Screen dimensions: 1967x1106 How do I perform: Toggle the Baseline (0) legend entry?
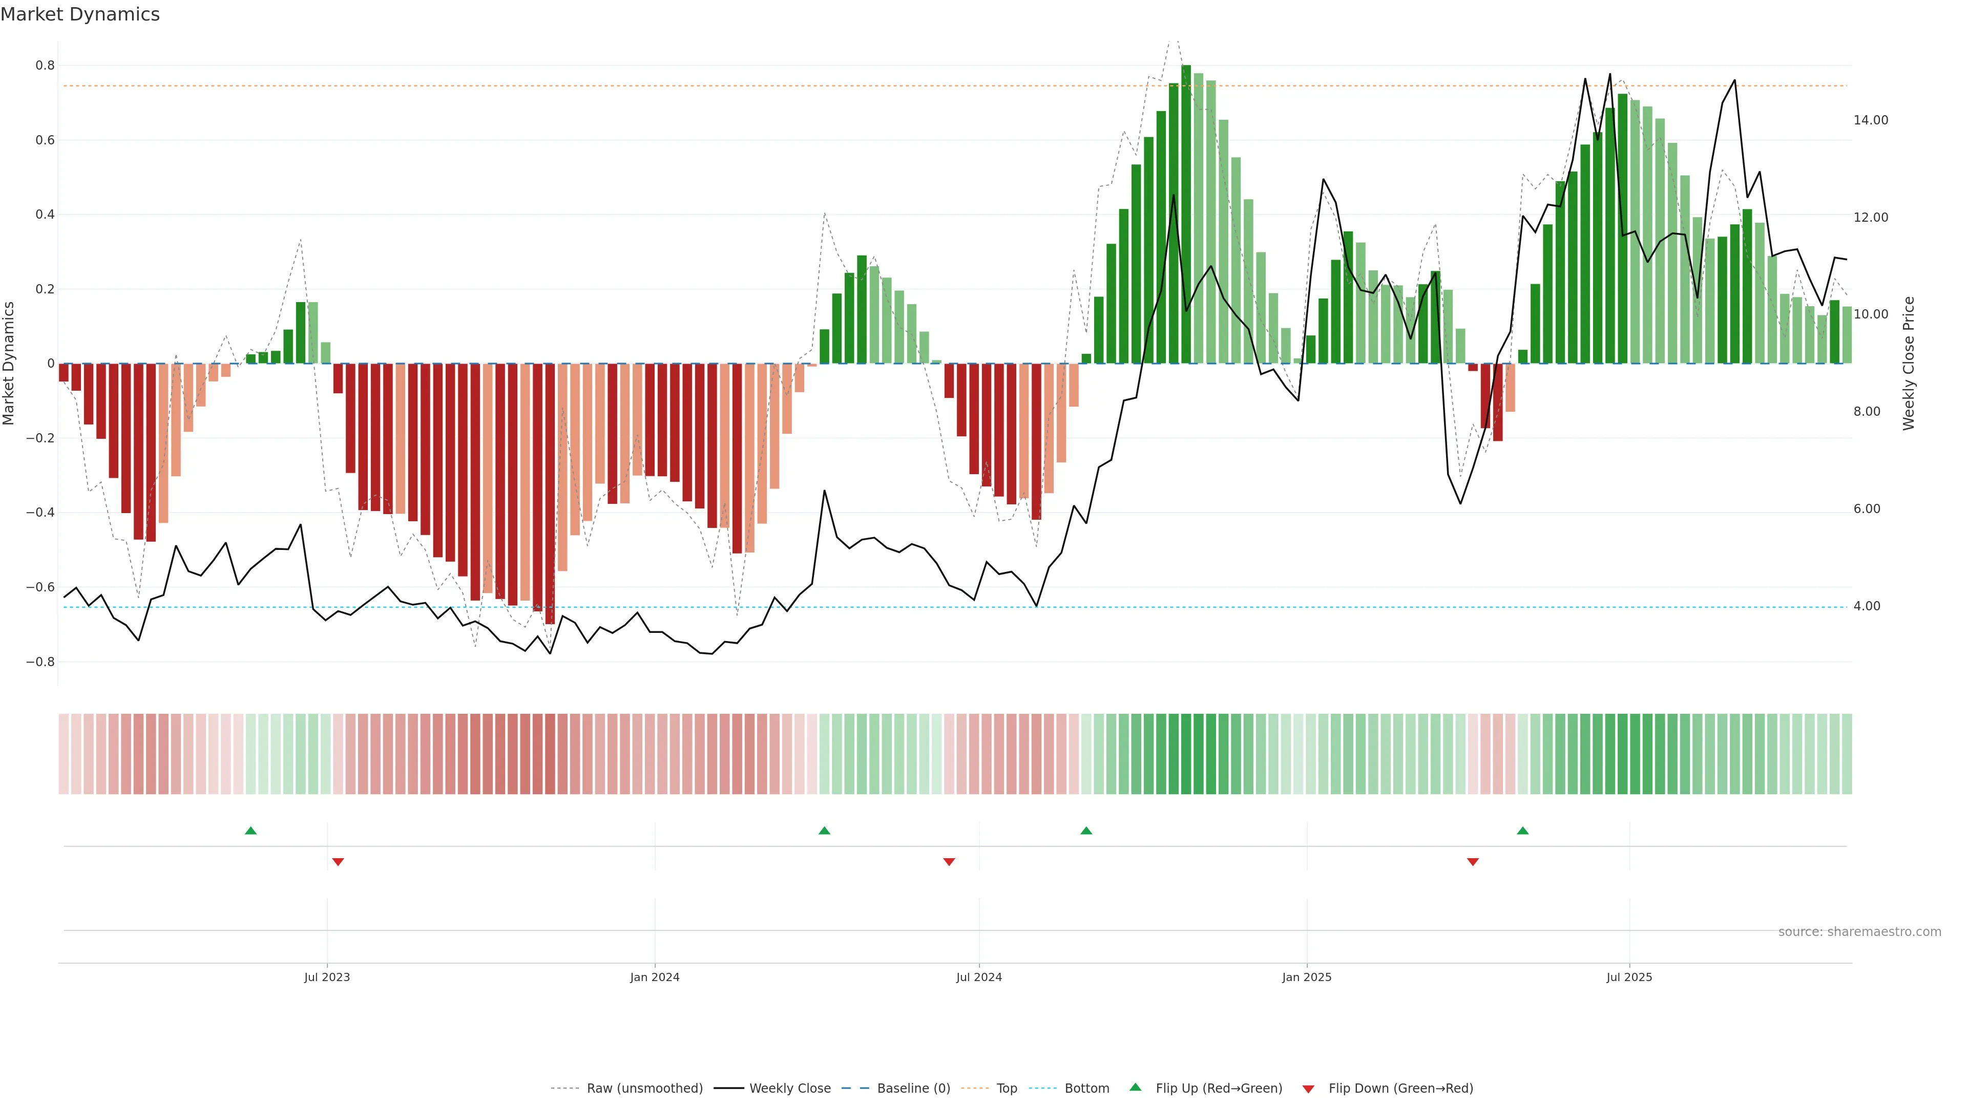tap(913, 1089)
